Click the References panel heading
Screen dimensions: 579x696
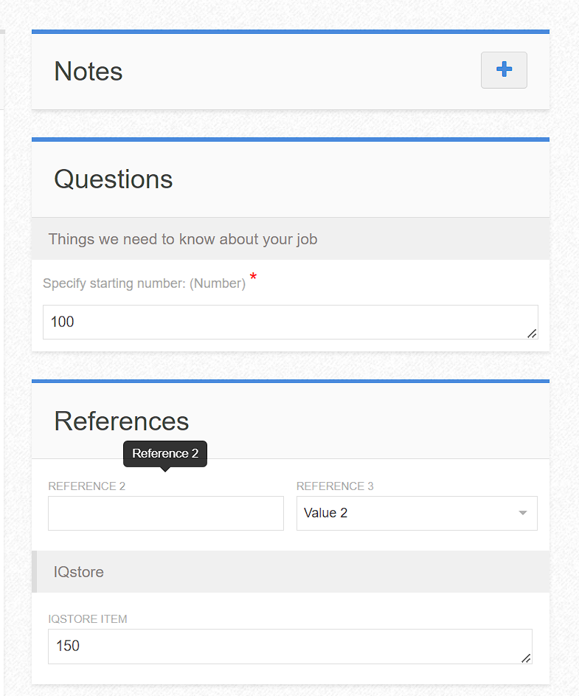122,421
